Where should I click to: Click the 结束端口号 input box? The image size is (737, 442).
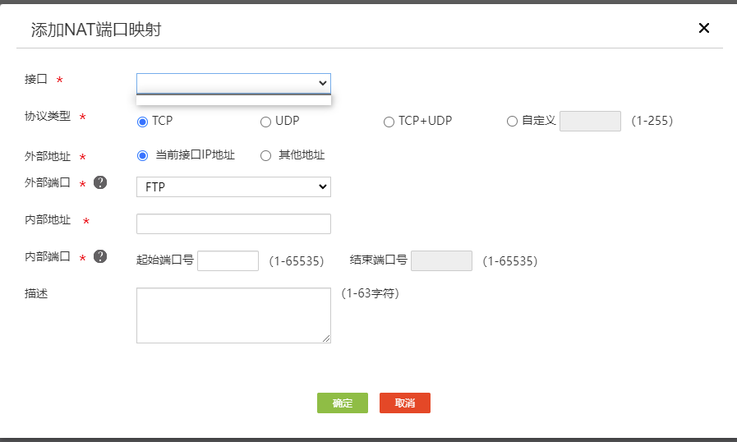tap(441, 260)
